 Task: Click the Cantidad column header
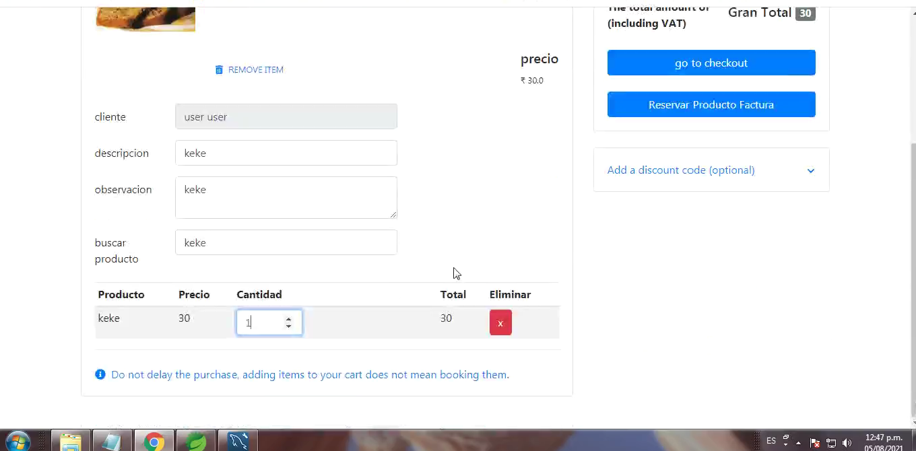259,295
